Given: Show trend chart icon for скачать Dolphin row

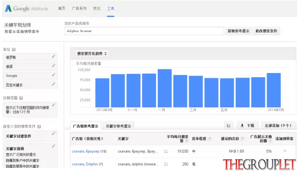Looking at the screenshot, I should click(x=166, y=164).
